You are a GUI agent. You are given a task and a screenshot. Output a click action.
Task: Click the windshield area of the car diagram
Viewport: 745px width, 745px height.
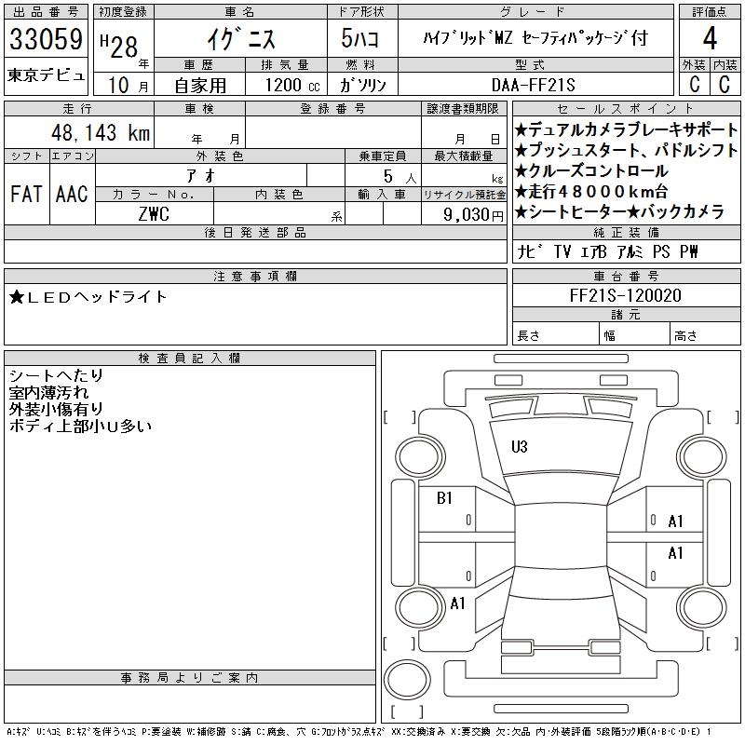click(x=557, y=484)
